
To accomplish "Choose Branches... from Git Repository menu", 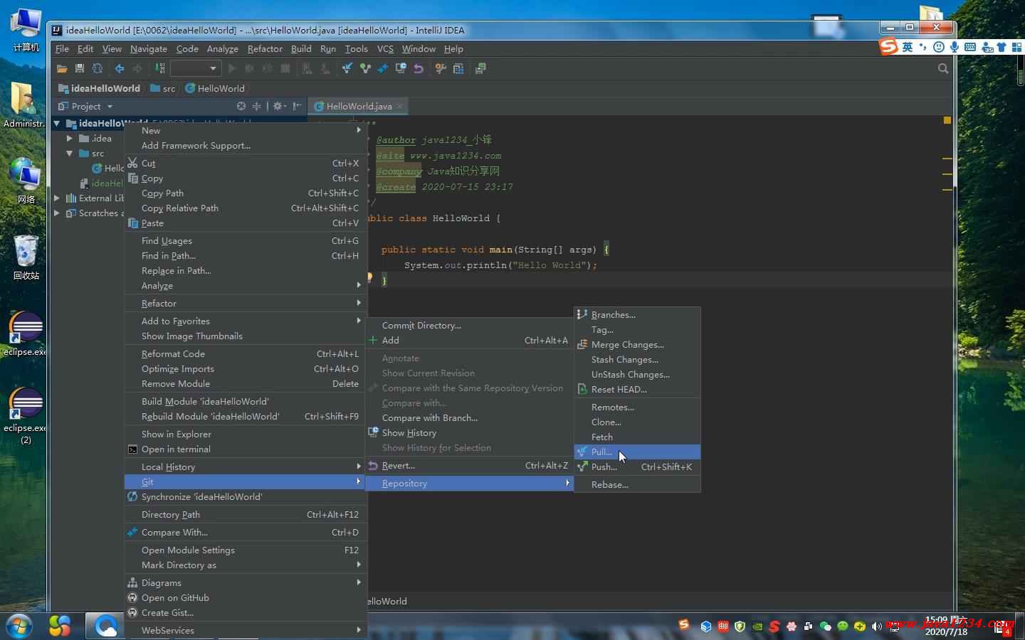I will pos(637,314).
